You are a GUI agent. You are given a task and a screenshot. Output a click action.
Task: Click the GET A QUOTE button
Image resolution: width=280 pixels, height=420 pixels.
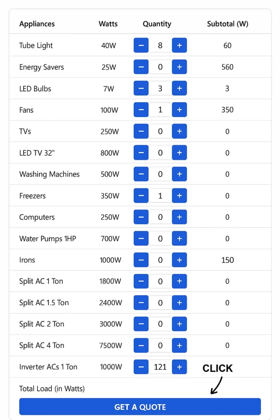pos(140,406)
